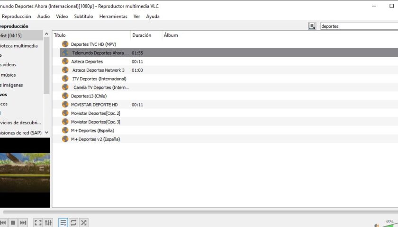Click the 01:55 duration of Telemundo row
Viewport: 398px width, 227px height.
[x=137, y=53]
